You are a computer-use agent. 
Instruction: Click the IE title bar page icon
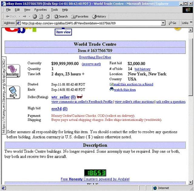(4, 4)
